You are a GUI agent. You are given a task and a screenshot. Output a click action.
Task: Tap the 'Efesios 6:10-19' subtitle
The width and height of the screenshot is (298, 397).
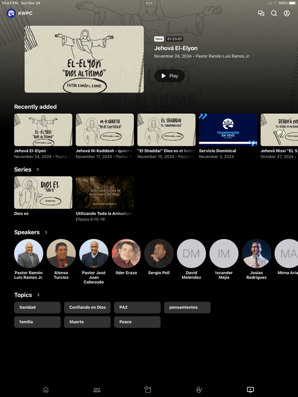click(x=90, y=219)
